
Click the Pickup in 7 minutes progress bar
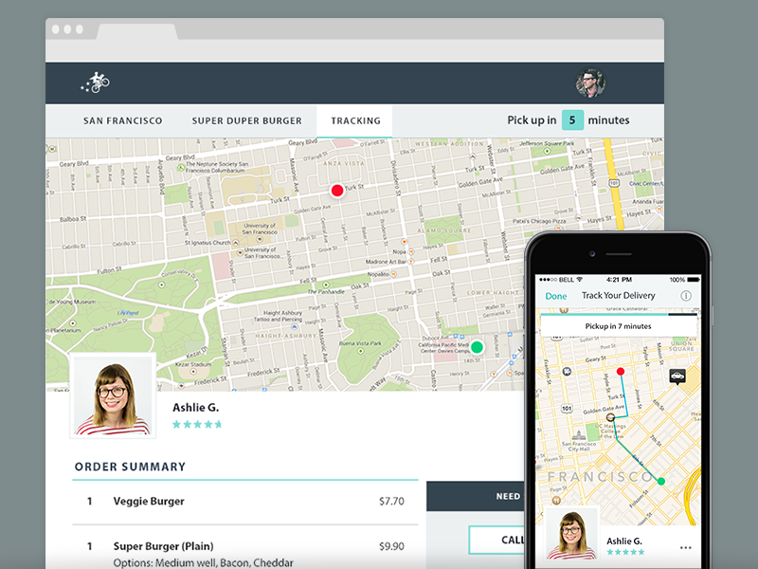pyautogui.click(x=617, y=325)
